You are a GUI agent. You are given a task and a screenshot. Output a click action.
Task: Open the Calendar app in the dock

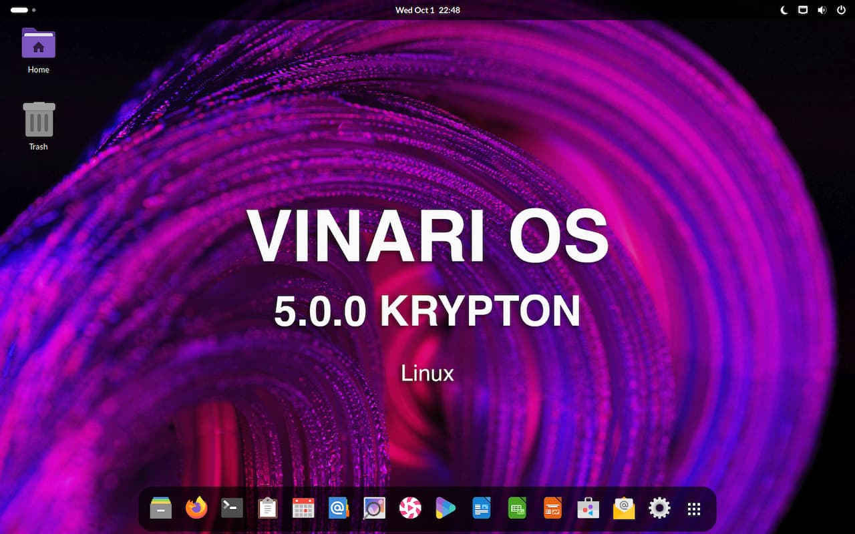click(303, 508)
